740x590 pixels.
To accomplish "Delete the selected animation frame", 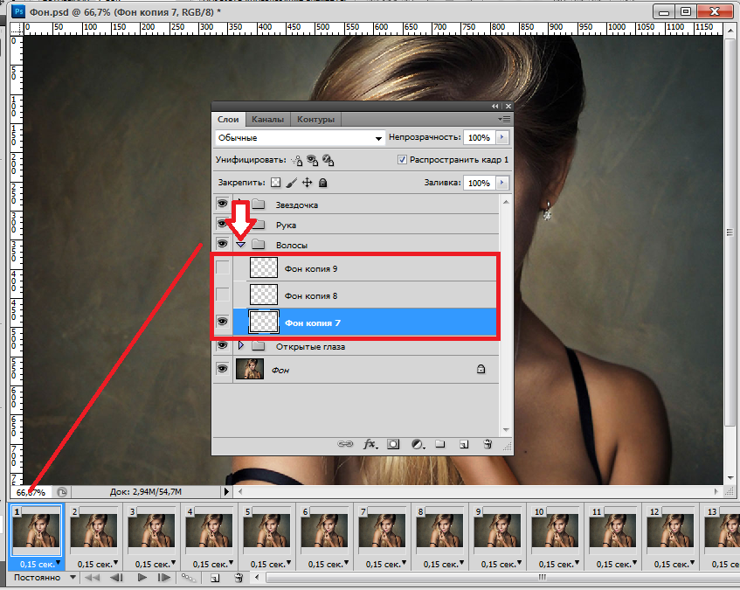I will [239, 578].
